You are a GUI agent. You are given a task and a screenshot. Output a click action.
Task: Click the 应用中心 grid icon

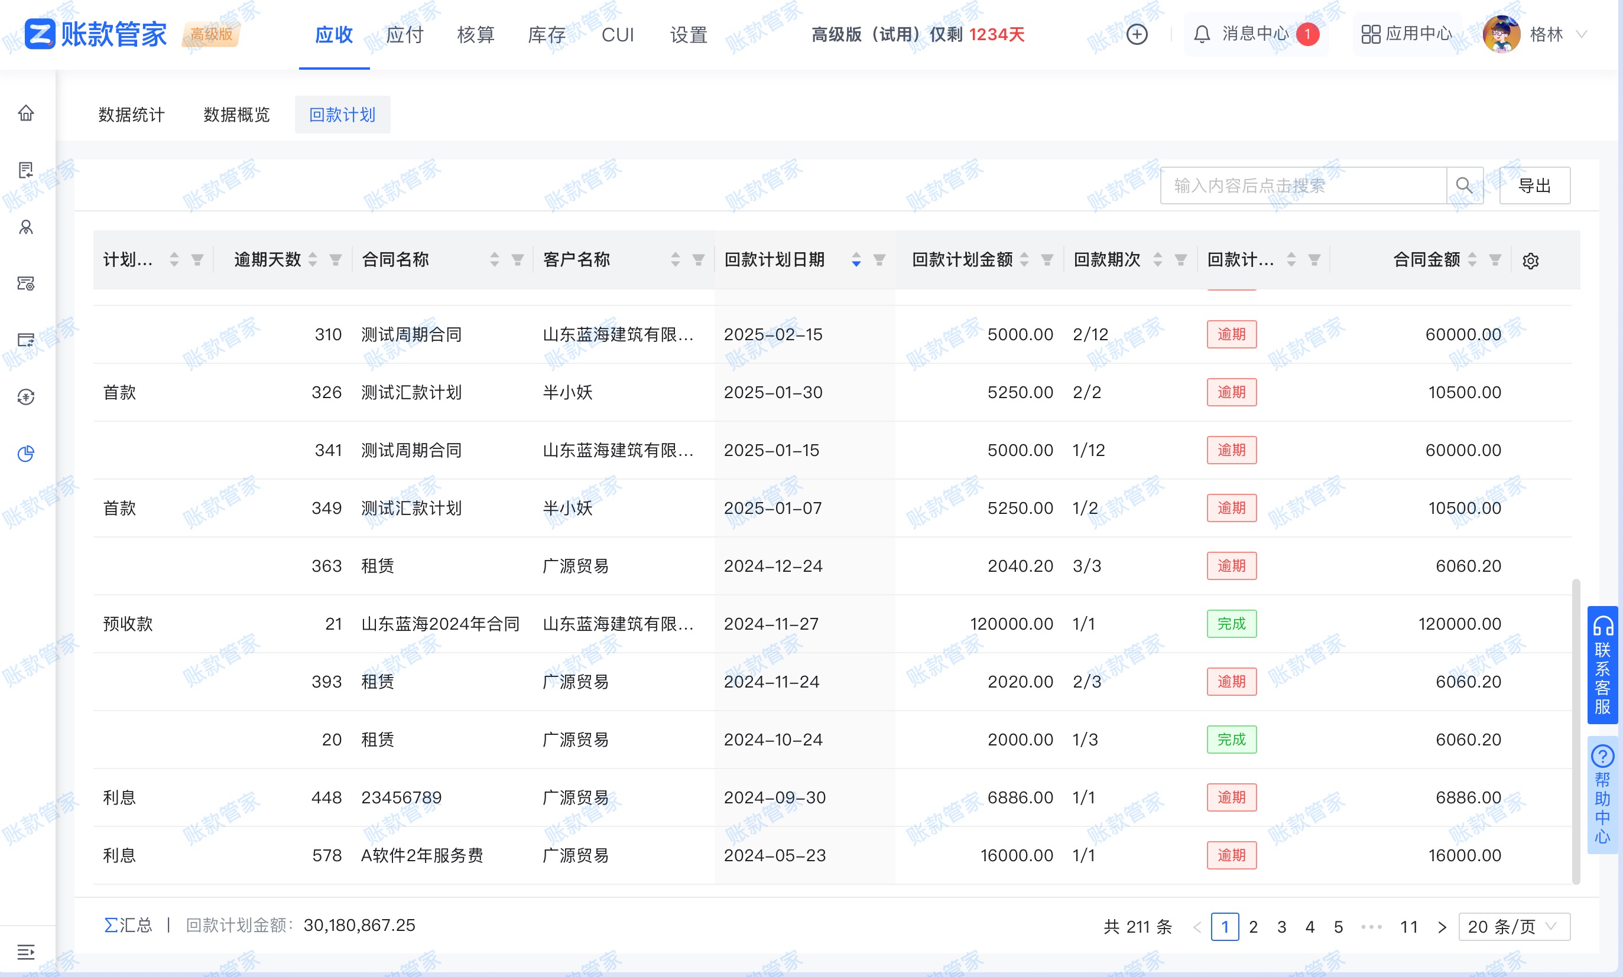[x=1371, y=34]
